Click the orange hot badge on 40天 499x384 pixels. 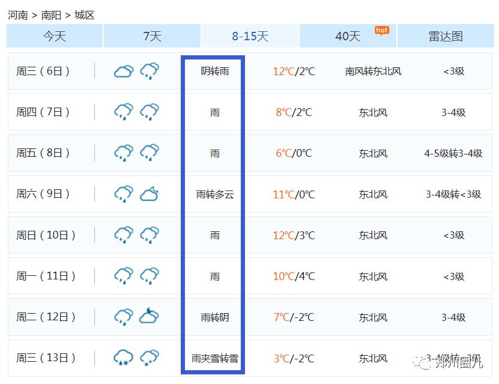381,30
